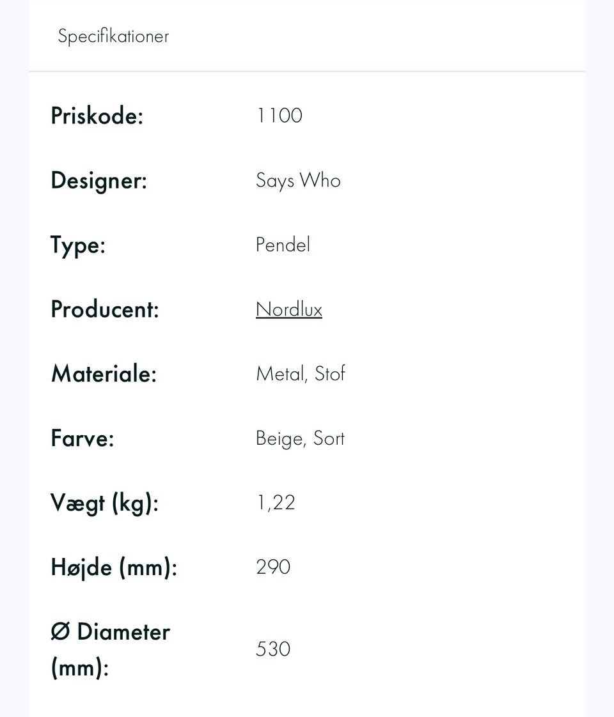
Task: Select the Priskode label
Action: [97, 116]
